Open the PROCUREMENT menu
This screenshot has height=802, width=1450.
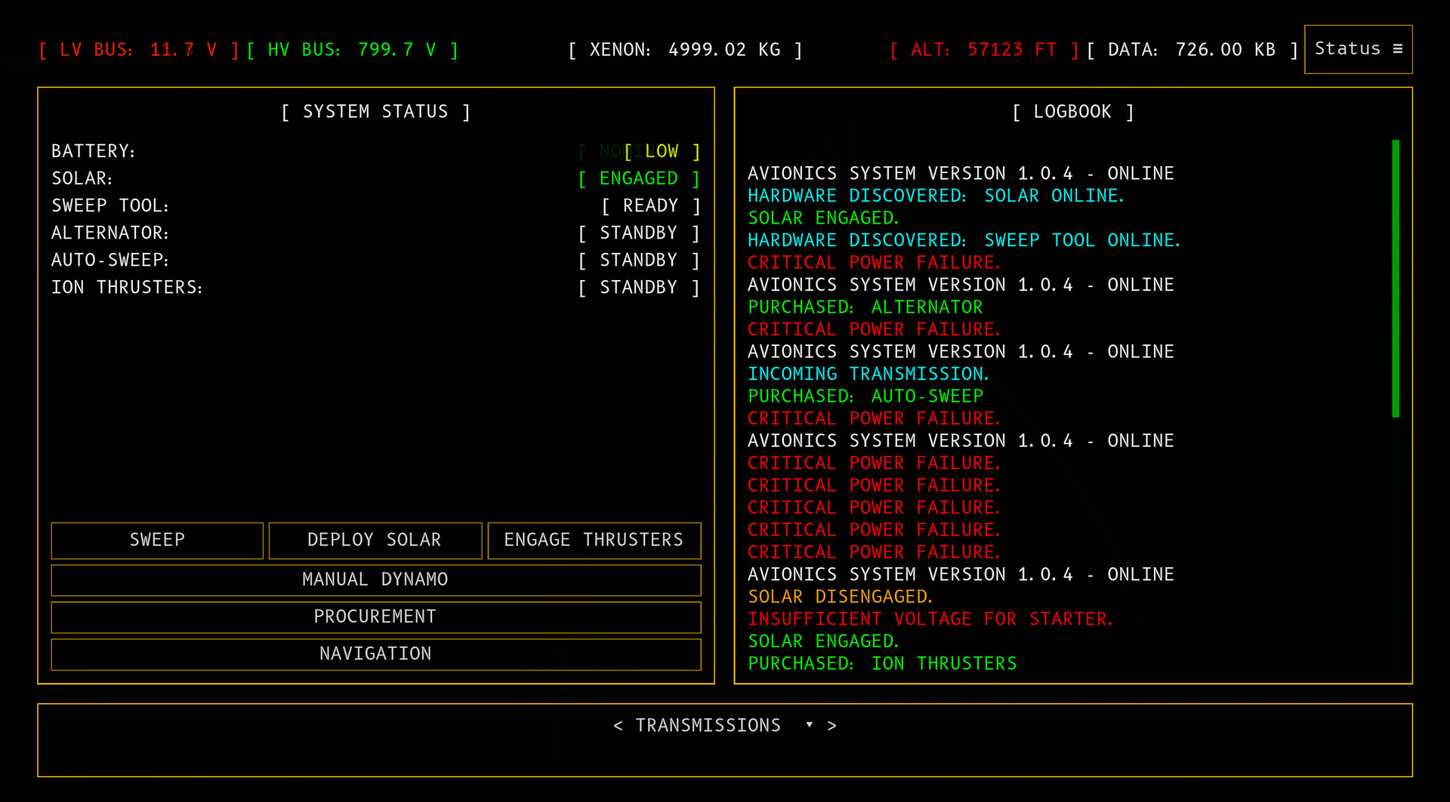[375, 616]
